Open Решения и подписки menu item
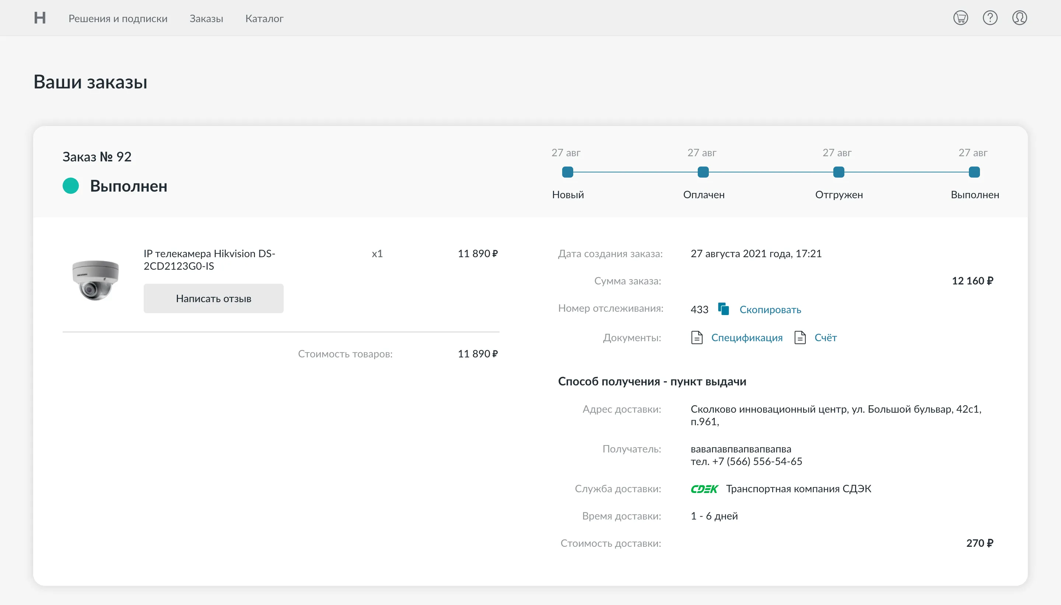The width and height of the screenshot is (1061, 605). tap(118, 19)
